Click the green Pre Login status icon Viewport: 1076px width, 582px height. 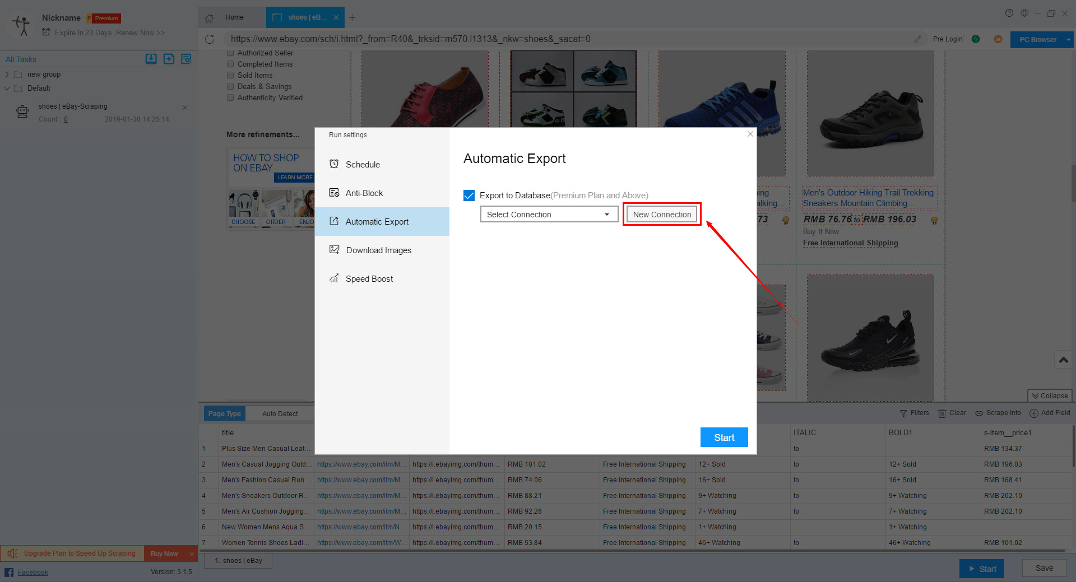click(x=976, y=39)
